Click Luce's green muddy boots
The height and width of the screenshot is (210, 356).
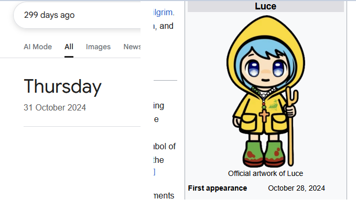(265, 153)
